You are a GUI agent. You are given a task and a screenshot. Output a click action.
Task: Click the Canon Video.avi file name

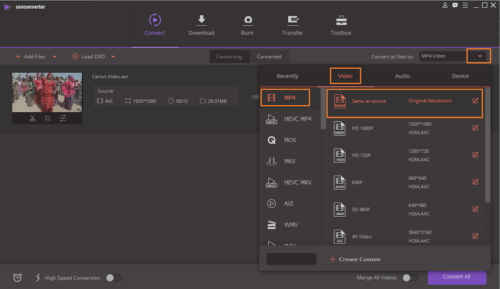[110, 76]
